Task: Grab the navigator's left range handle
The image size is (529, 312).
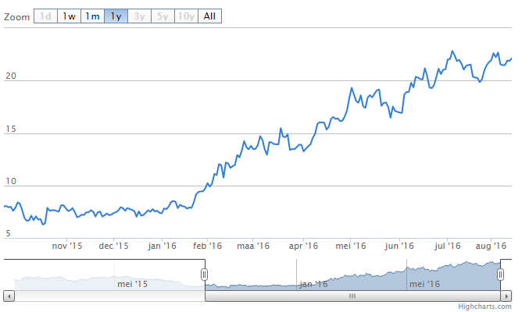Action: pos(205,274)
